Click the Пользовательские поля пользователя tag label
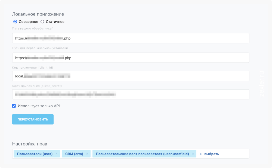 coord(142,154)
